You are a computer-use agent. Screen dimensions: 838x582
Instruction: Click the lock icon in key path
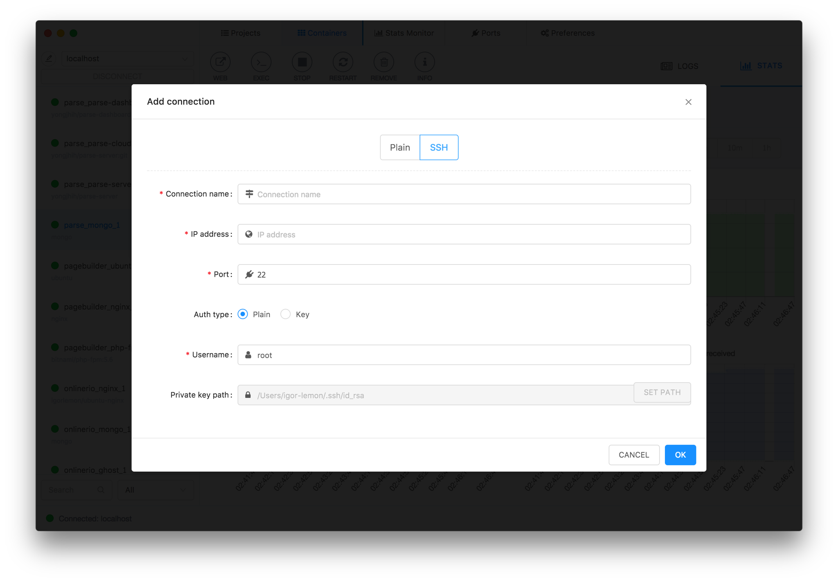point(248,395)
